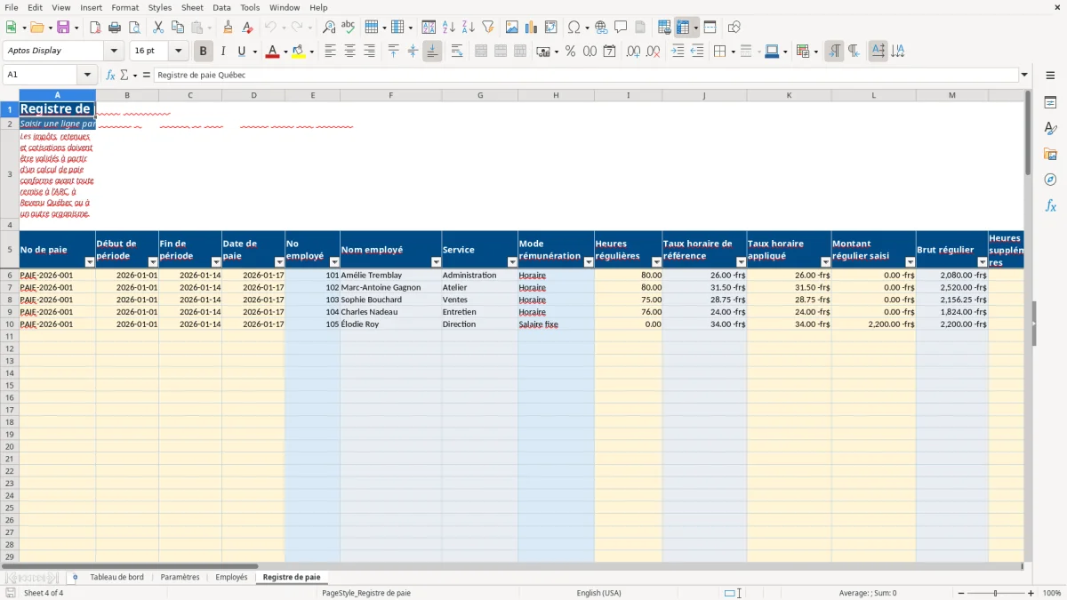Open the font size dropdown
Screen dimensions: 1067x600
(178, 52)
